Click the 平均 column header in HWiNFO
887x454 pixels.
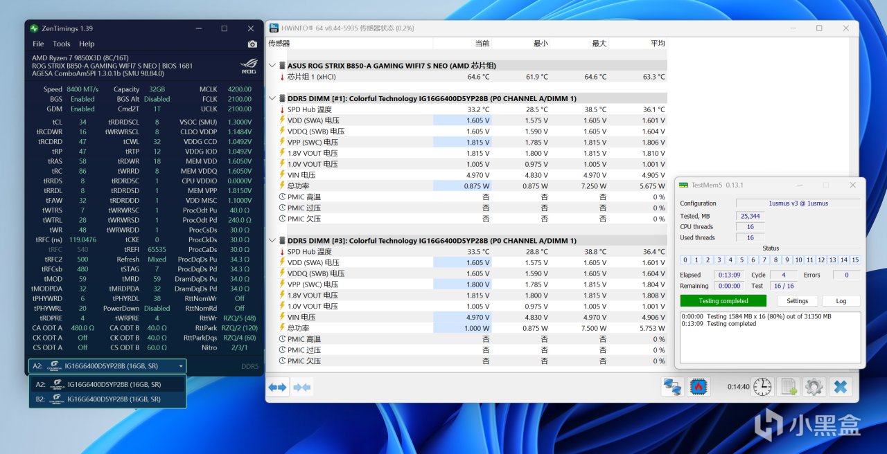click(x=658, y=44)
